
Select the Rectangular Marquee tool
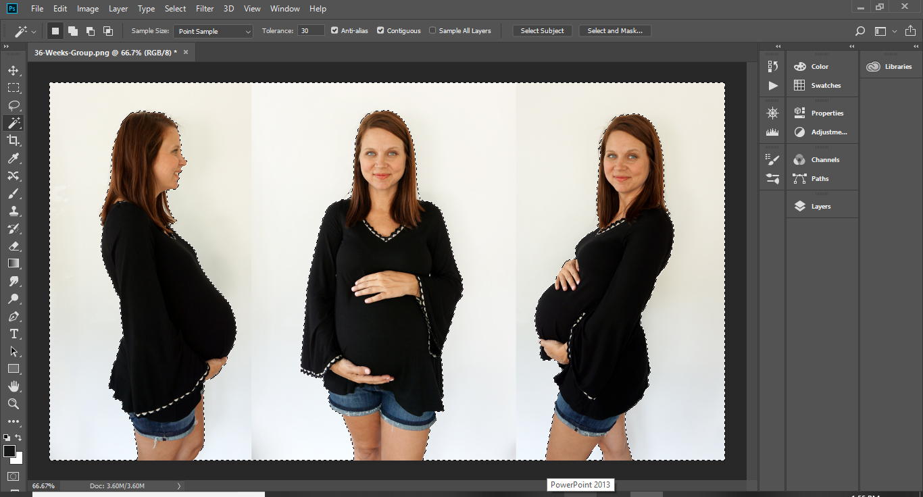coord(14,88)
